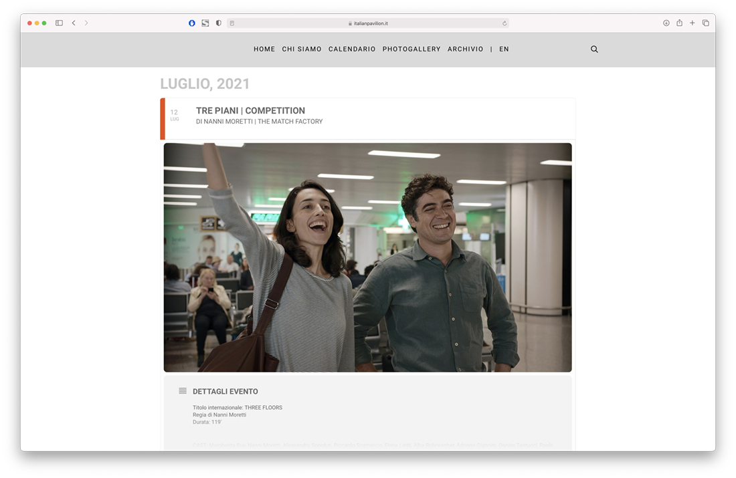Click the LUGLIO, 2021 month heading
736x478 pixels.
(205, 84)
